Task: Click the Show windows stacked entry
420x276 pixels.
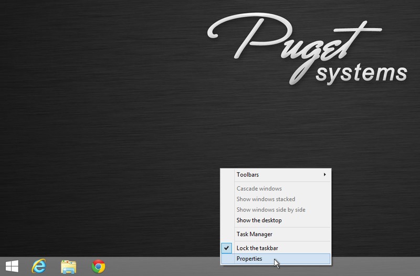Action: [x=266, y=199]
